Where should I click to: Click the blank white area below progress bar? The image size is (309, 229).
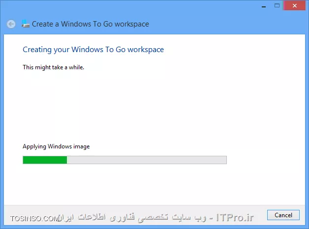pos(154,184)
